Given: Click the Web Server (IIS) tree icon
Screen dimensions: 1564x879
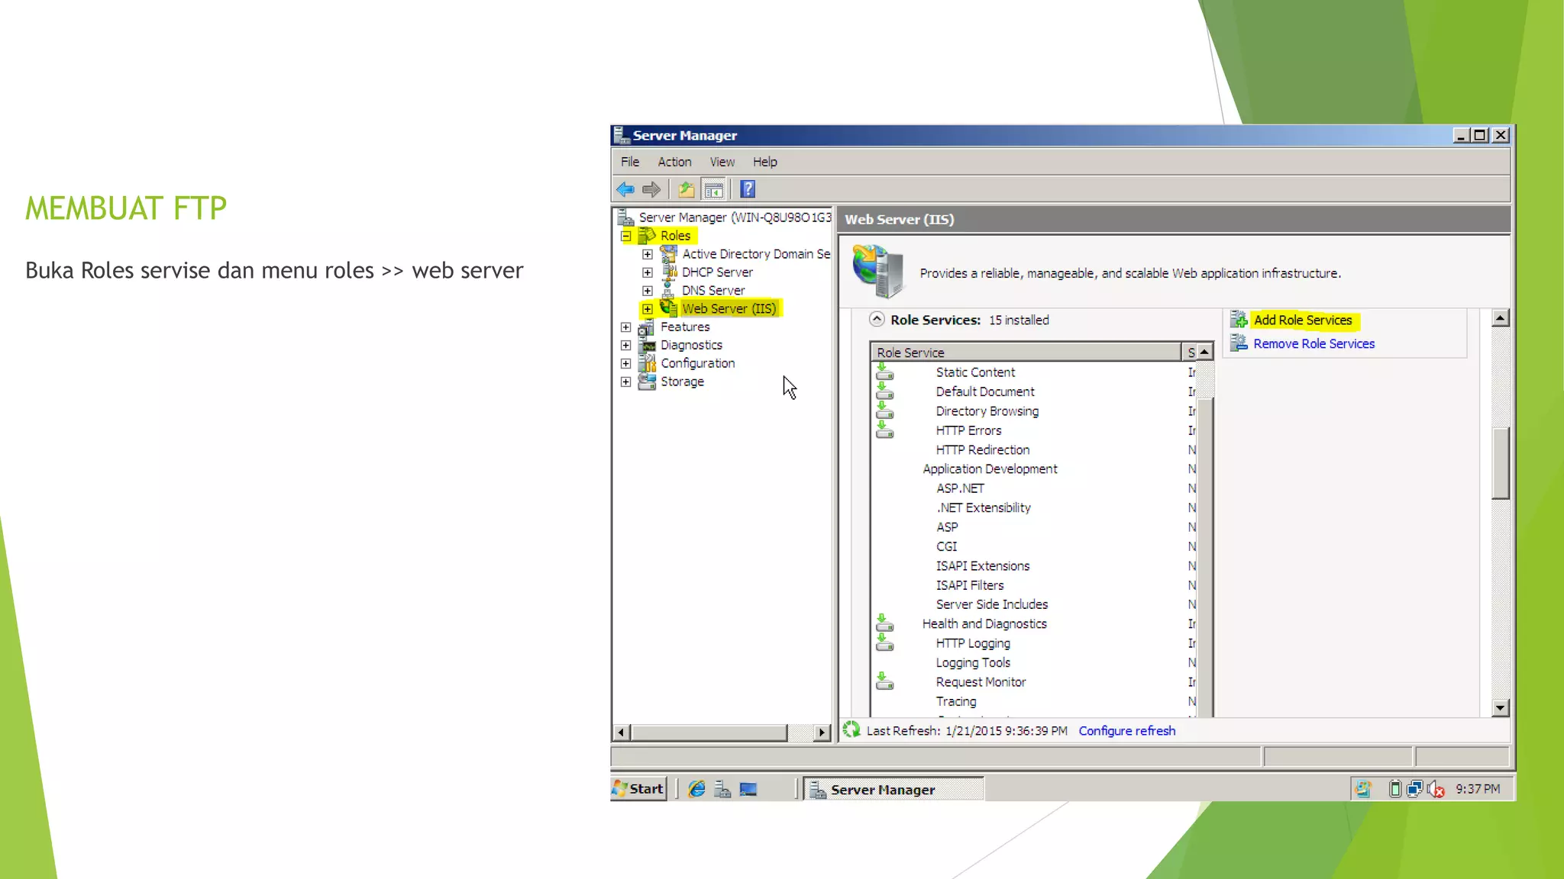Looking at the screenshot, I should click(668, 307).
